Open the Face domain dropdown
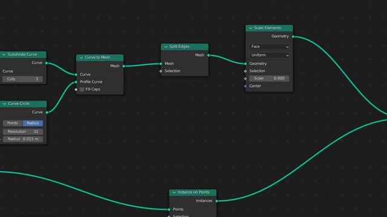 coord(269,47)
